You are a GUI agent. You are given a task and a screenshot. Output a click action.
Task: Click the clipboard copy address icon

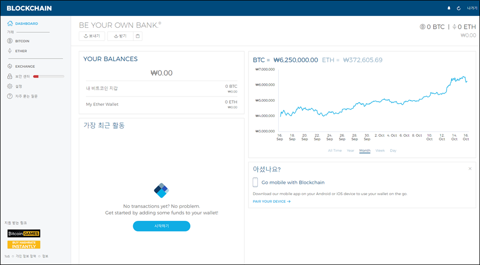pyautogui.click(x=138, y=36)
